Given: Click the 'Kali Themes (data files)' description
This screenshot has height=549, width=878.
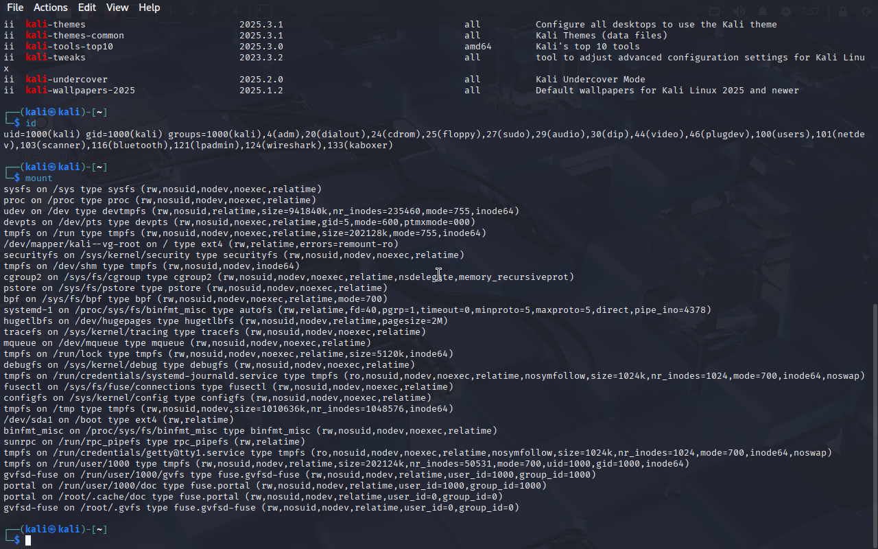Looking at the screenshot, I should [602, 36].
